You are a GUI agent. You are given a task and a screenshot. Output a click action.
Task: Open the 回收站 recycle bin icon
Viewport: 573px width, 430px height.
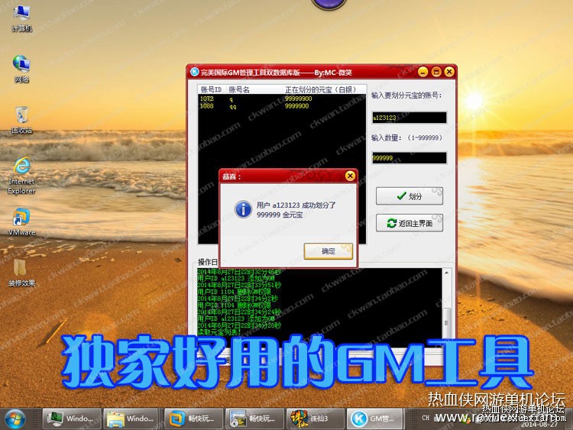(21, 120)
